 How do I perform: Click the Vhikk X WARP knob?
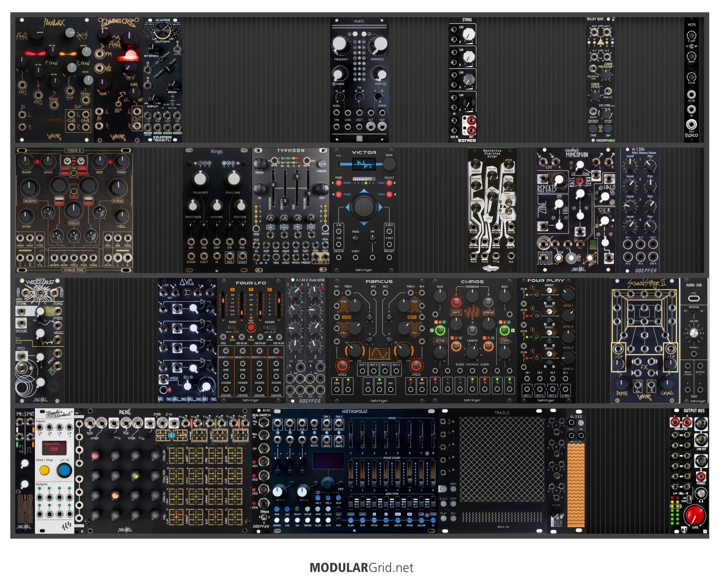(x=26, y=162)
